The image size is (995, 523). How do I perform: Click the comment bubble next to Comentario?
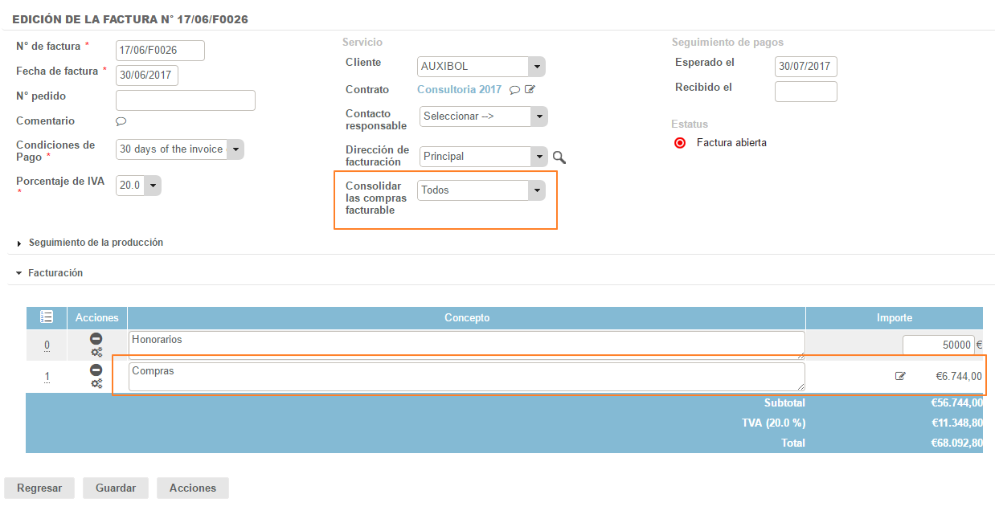[x=121, y=121]
